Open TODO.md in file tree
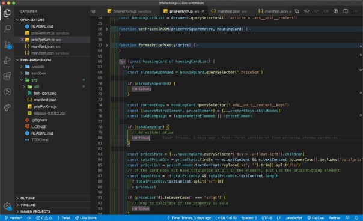This screenshot has height=221, width=363. click(x=40, y=140)
